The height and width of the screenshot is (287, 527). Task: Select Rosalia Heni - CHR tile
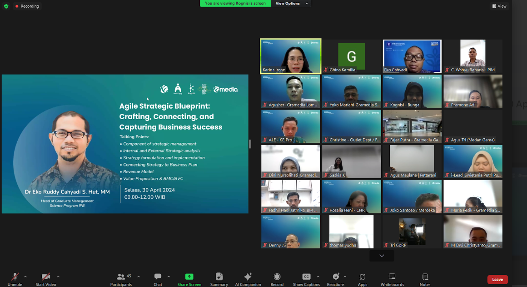pos(352,196)
